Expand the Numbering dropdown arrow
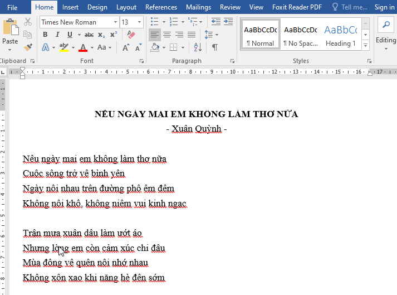Viewport: 397px width, 295px height. 183,22
